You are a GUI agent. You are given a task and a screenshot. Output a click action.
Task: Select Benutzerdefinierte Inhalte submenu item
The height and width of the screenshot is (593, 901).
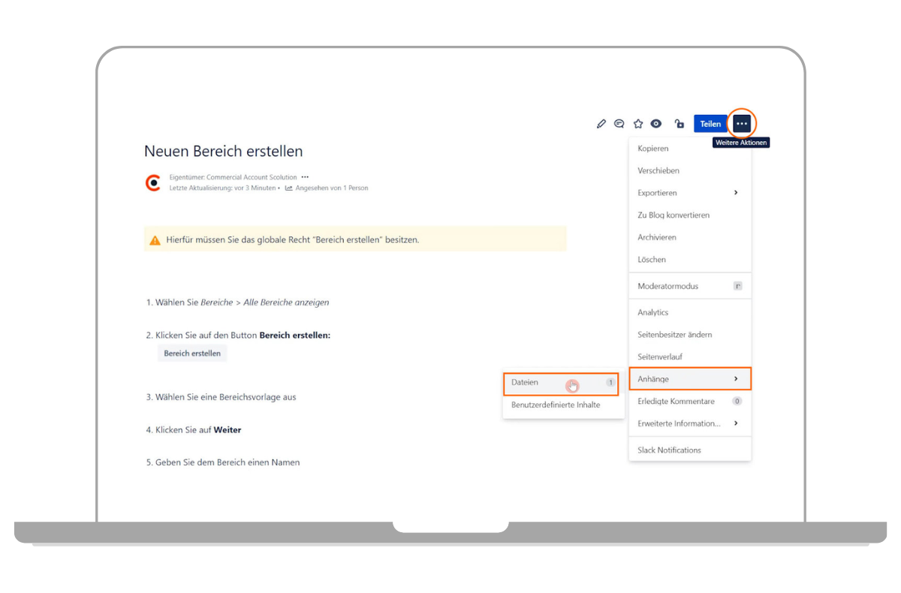[x=556, y=405]
